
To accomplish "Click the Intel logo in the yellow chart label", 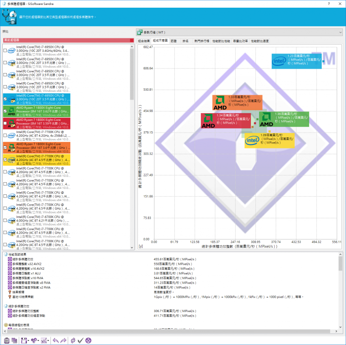I will click(x=252, y=140).
